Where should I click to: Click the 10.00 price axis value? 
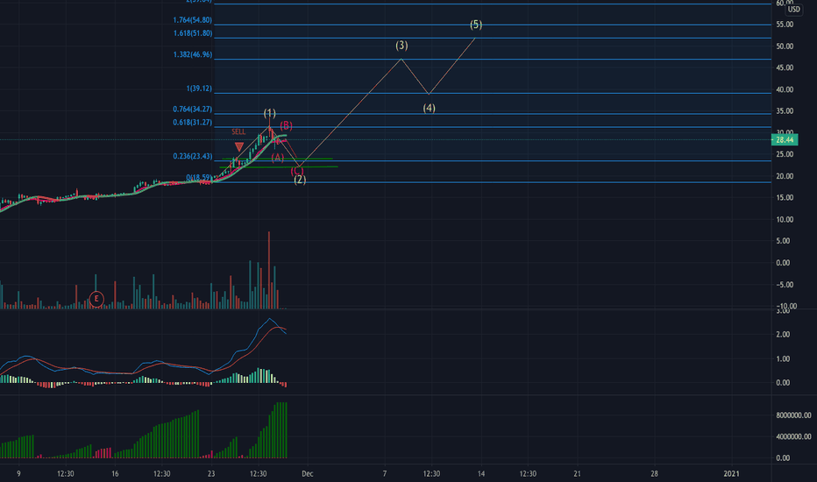point(785,219)
